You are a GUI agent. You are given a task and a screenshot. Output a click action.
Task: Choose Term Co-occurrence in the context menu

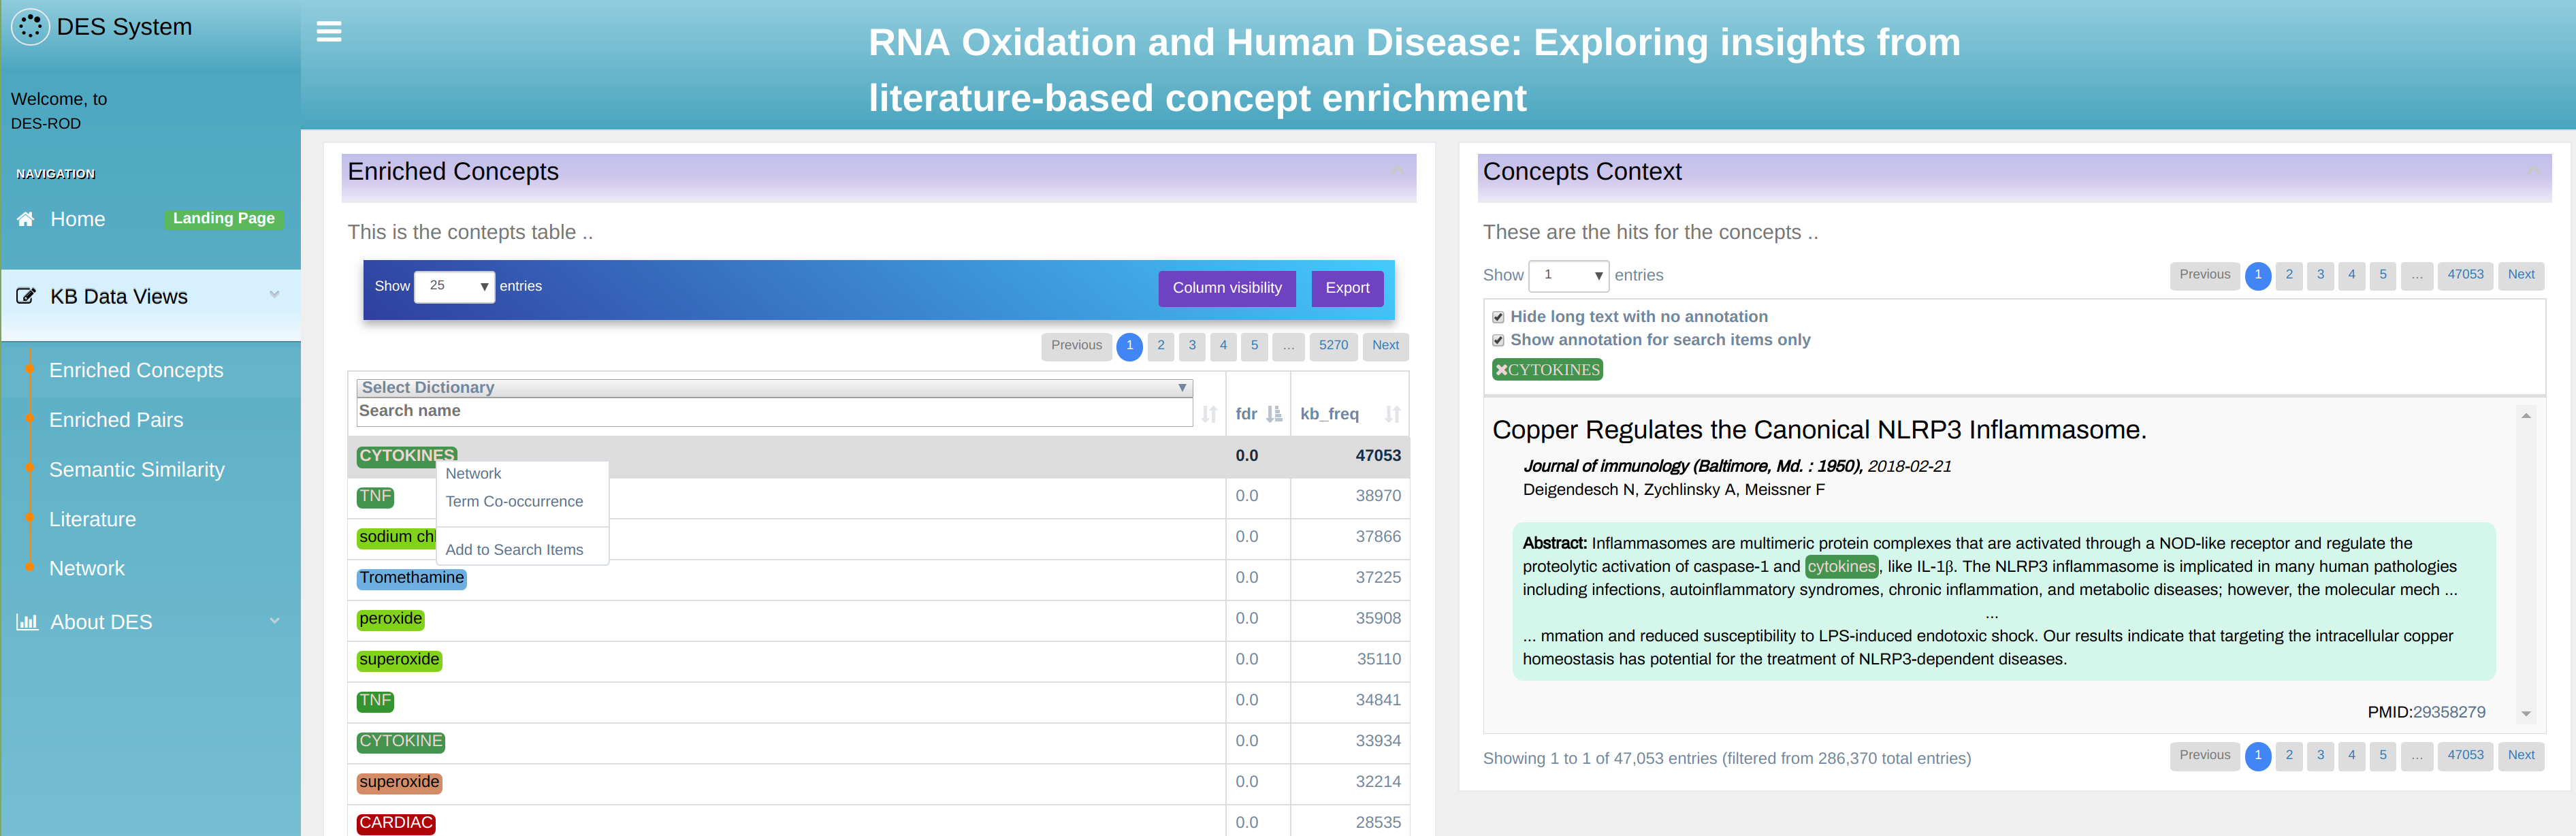[x=514, y=502]
